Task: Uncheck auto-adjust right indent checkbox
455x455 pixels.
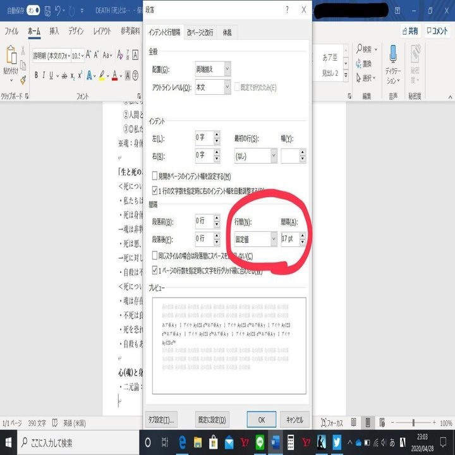Action: [x=155, y=190]
